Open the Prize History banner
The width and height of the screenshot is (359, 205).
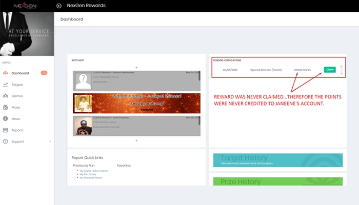(277, 181)
